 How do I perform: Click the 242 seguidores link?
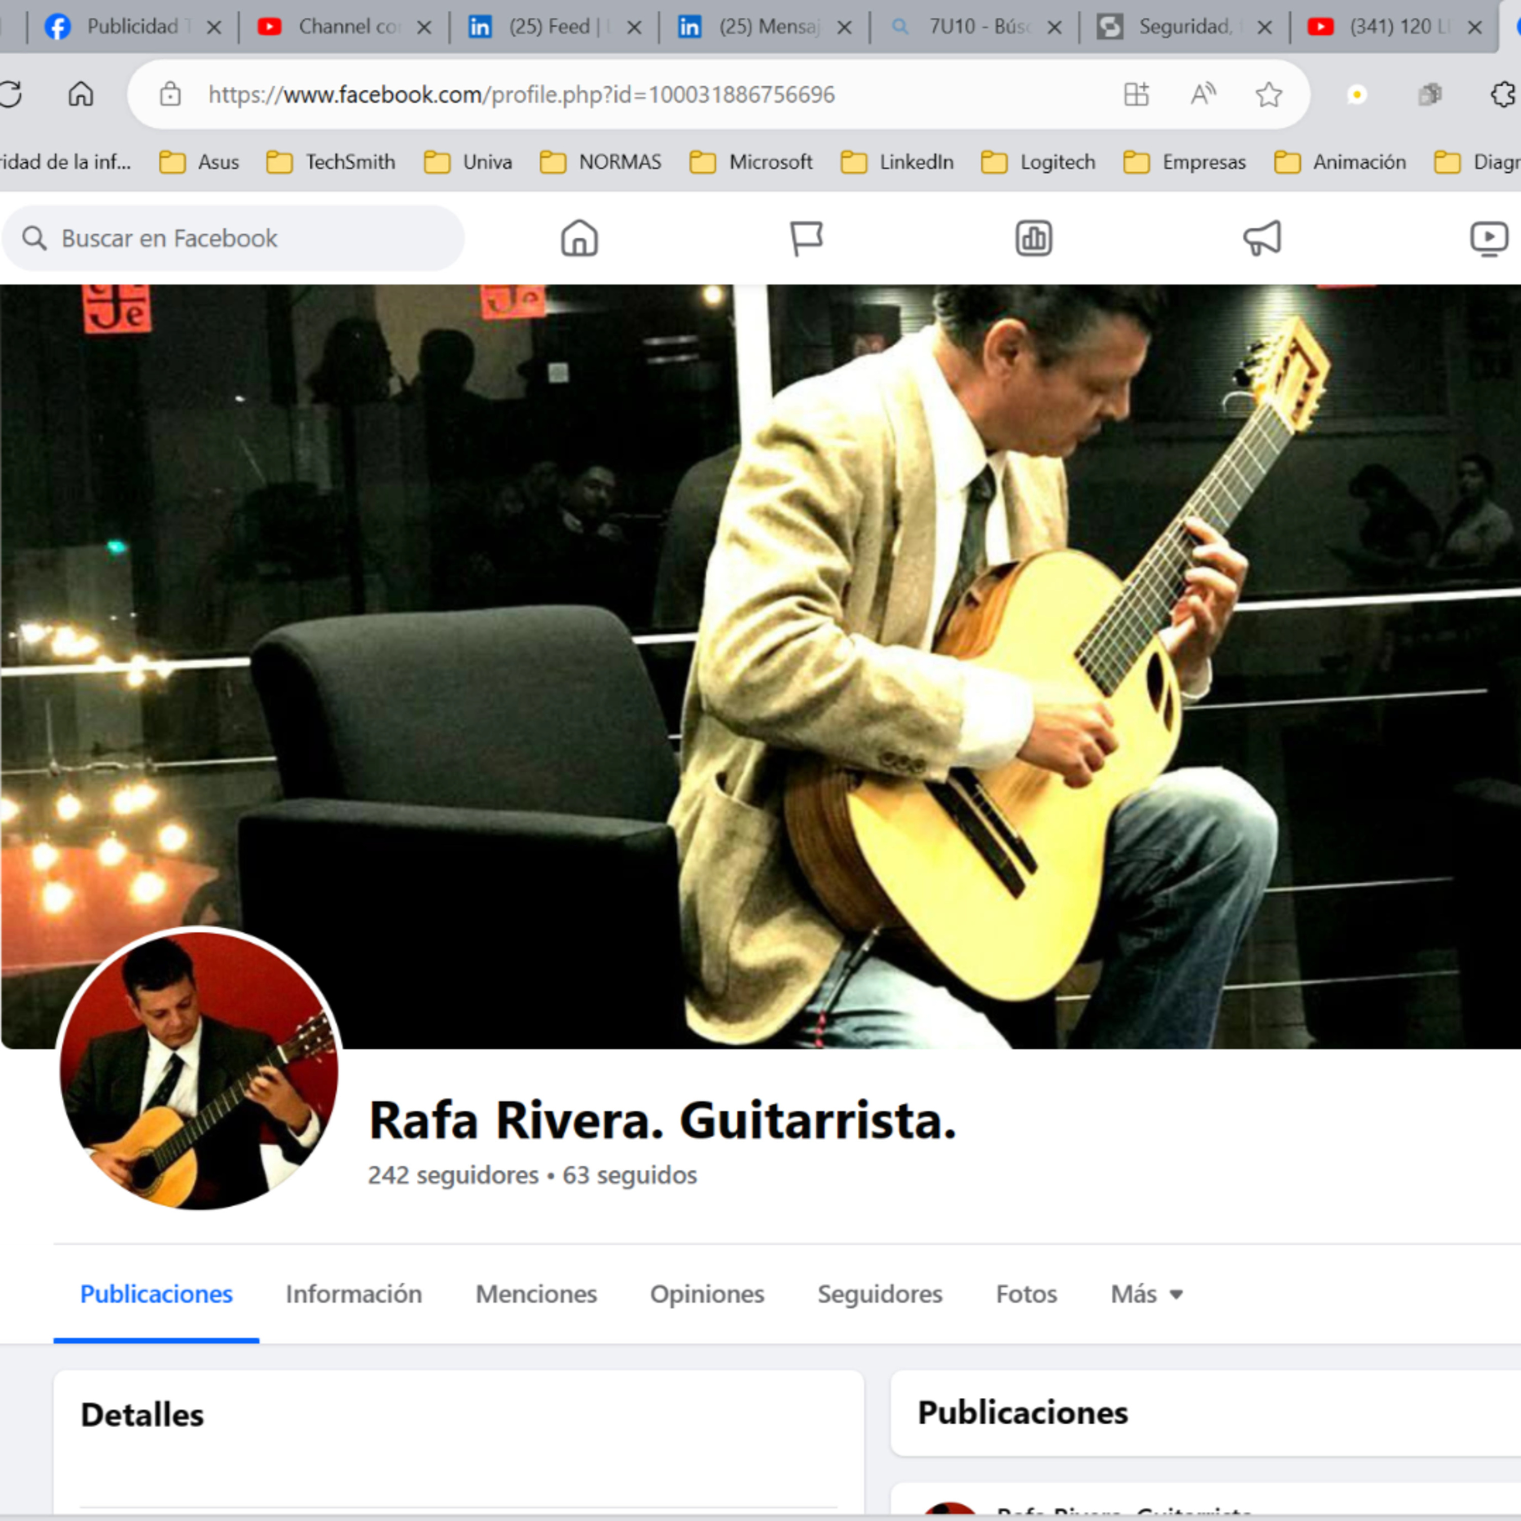click(x=453, y=1175)
